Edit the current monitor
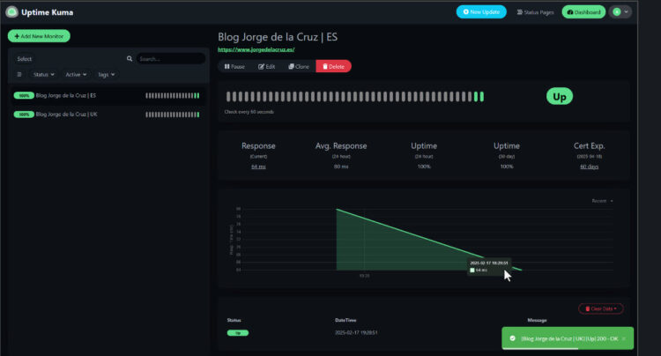The width and height of the screenshot is (661, 356). 267,66
